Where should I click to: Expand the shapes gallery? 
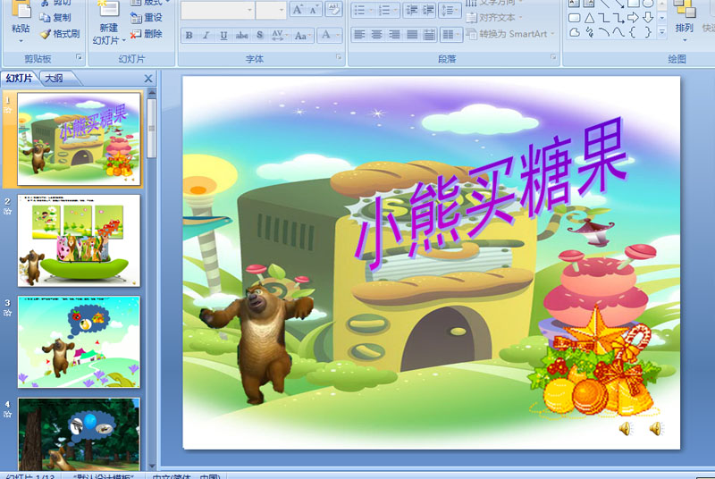(x=662, y=32)
